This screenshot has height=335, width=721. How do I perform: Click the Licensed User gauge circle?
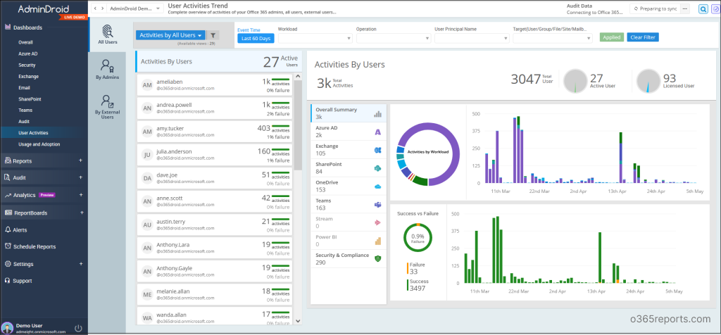pyautogui.click(x=648, y=82)
